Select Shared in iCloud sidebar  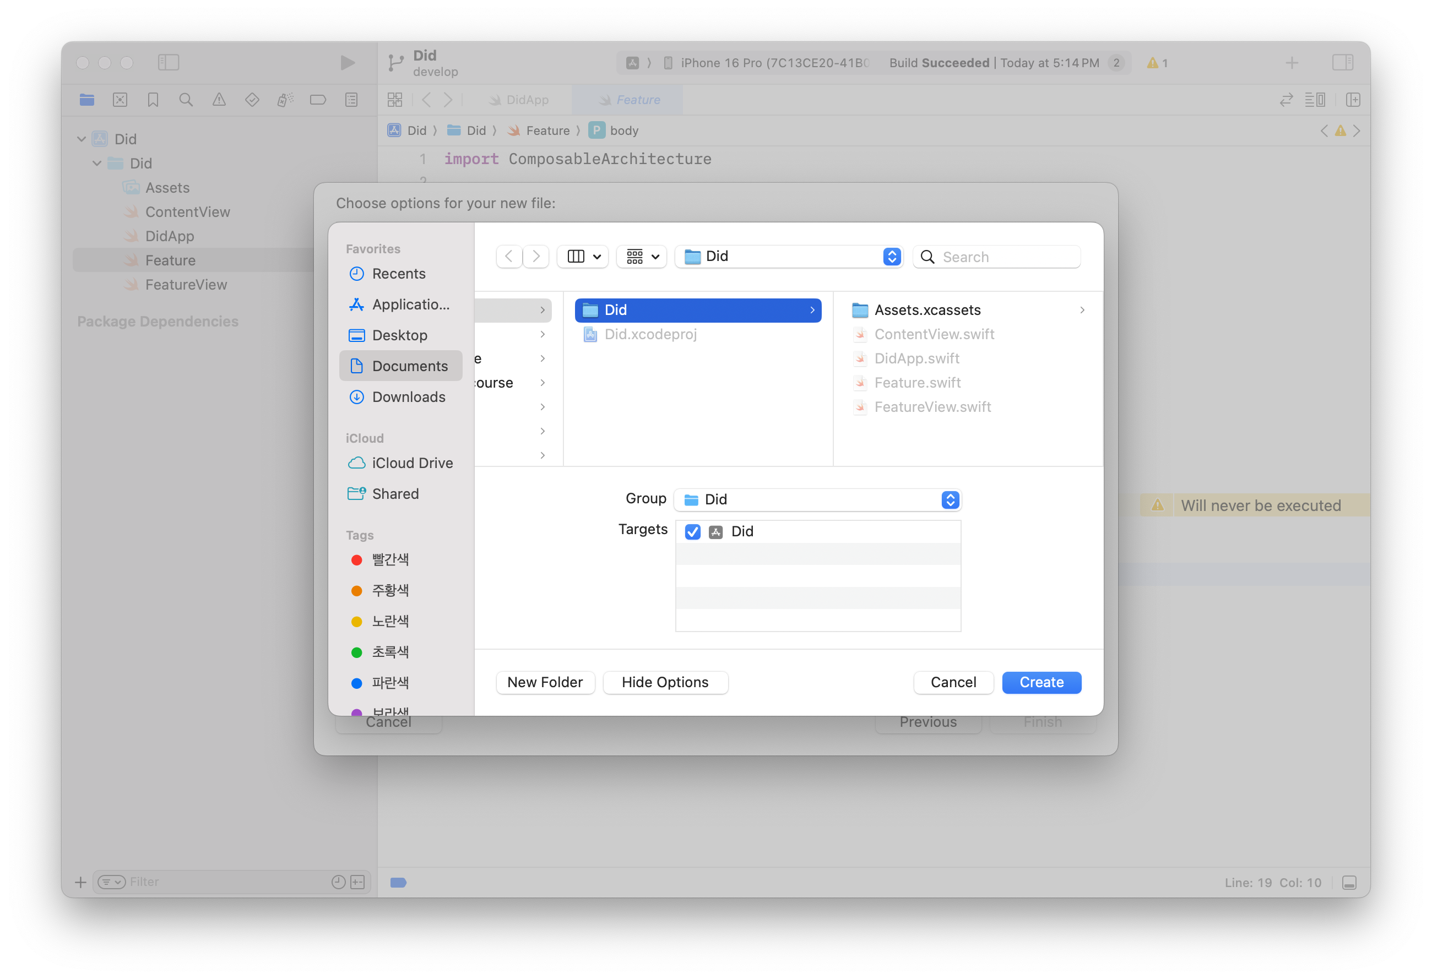point(400,494)
